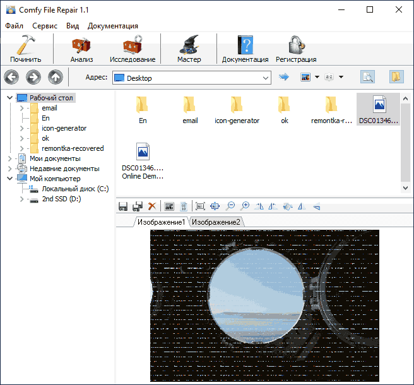Open the Документация menu

[113, 26]
